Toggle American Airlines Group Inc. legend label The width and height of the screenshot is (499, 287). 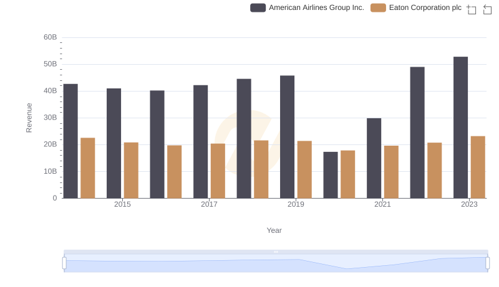[x=316, y=7]
